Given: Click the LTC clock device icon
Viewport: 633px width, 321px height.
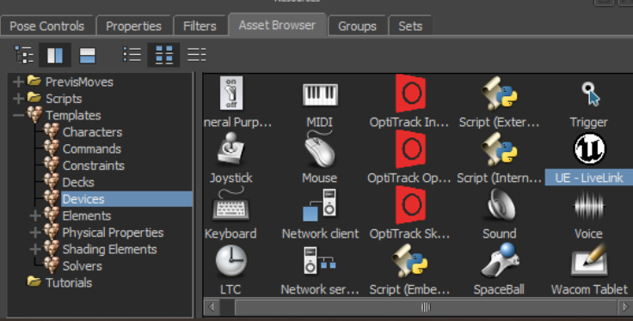Looking at the screenshot, I should point(230,261).
